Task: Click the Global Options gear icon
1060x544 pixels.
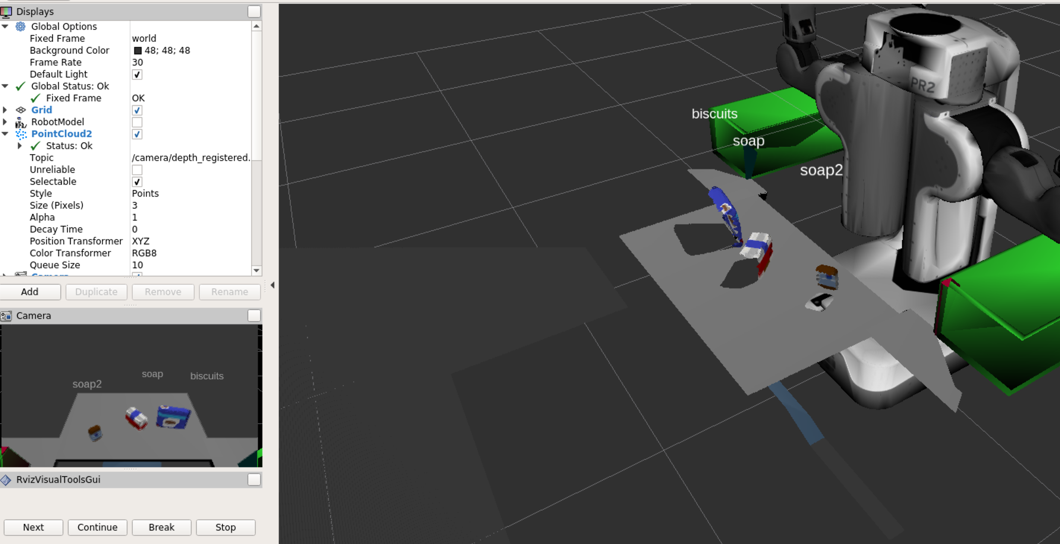Action: [x=20, y=26]
